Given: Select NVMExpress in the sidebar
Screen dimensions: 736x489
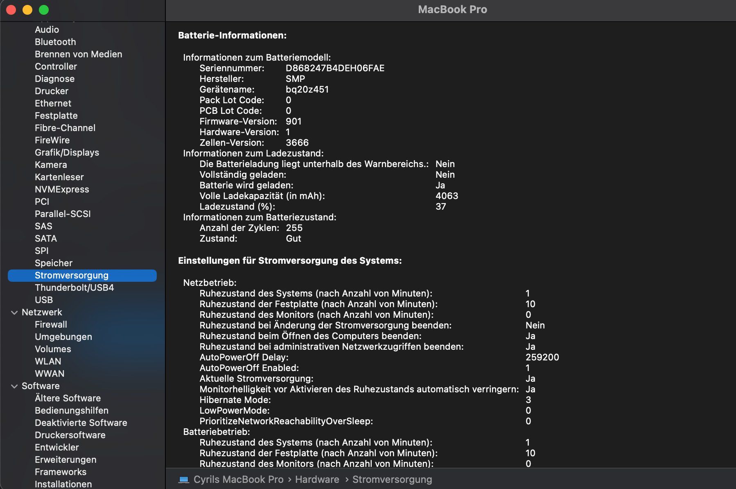Looking at the screenshot, I should [x=62, y=189].
